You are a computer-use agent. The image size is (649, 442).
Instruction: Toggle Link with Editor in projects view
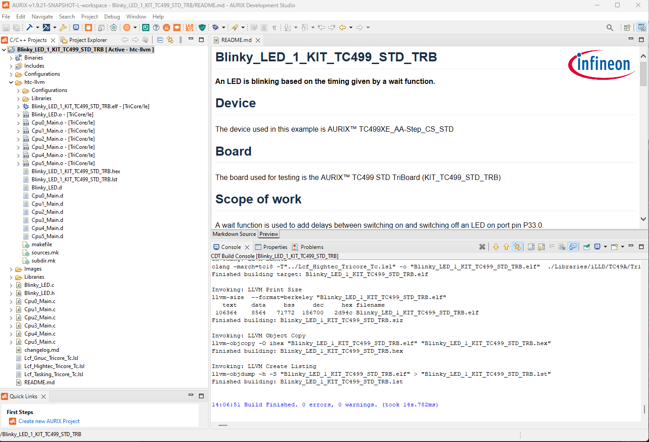point(170,40)
